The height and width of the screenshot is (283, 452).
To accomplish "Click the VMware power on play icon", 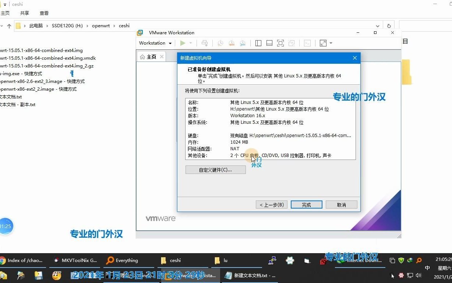I will pos(183,43).
